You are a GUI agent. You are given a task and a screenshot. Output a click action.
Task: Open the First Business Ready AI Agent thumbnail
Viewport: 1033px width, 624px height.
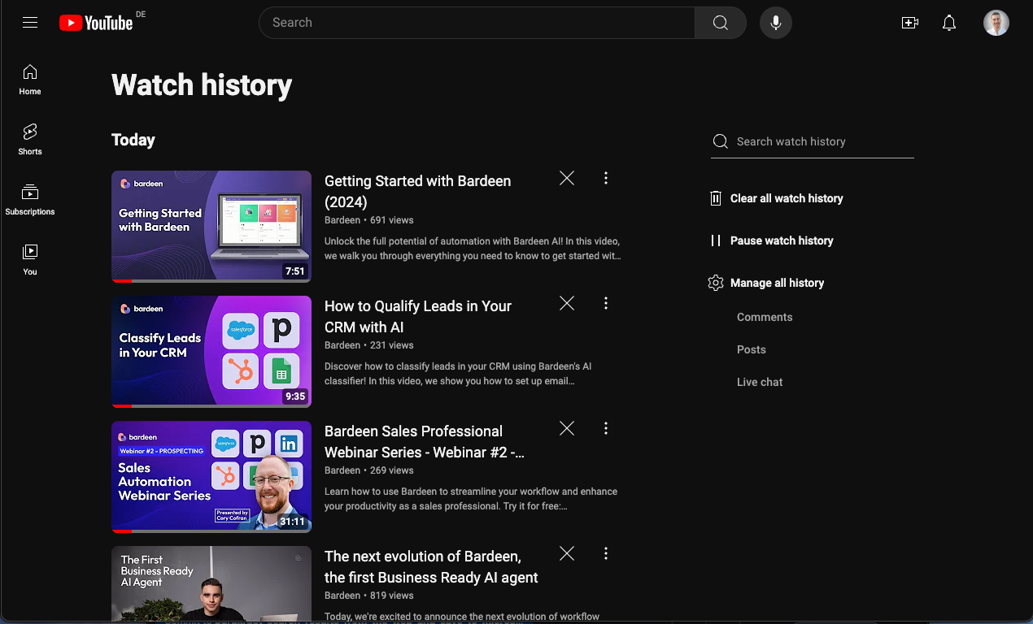point(211,584)
